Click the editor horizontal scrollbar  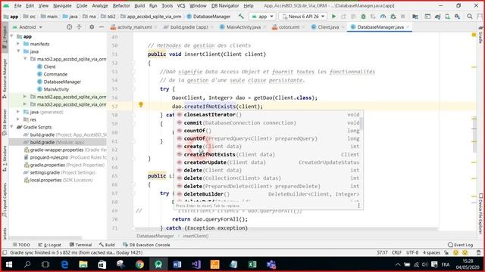pyautogui.click(x=286, y=229)
